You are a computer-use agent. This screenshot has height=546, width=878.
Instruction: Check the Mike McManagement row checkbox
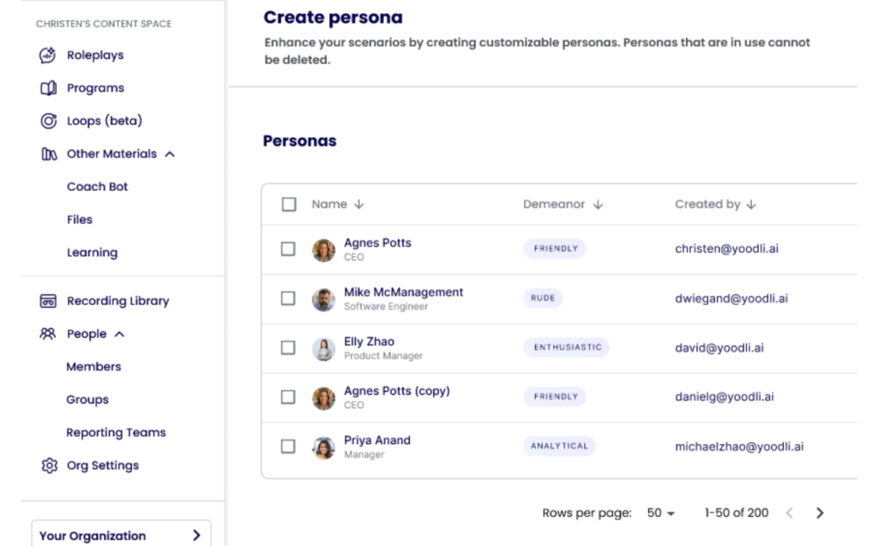coord(289,299)
